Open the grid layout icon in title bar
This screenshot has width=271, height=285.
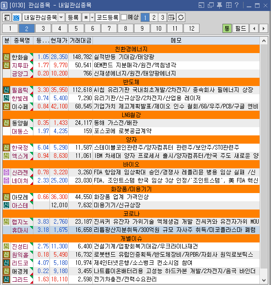coord(229,5)
